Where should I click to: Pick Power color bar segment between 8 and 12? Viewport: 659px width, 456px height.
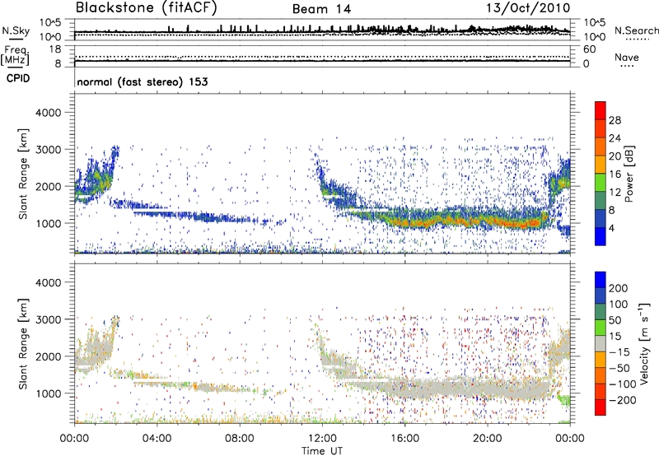pos(601,200)
